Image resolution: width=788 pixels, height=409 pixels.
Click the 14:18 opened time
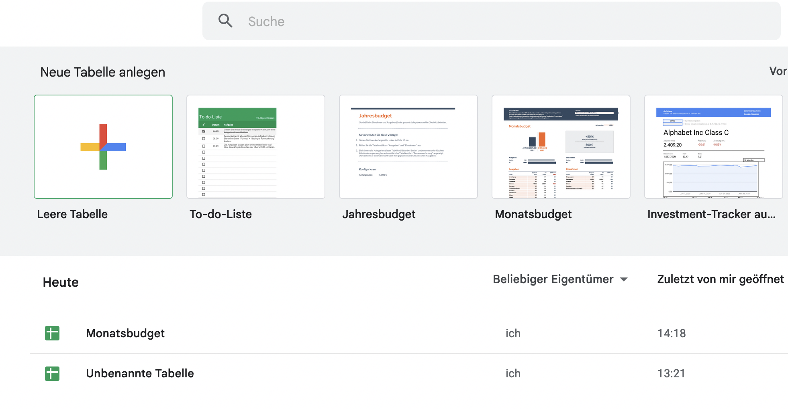pyautogui.click(x=672, y=333)
